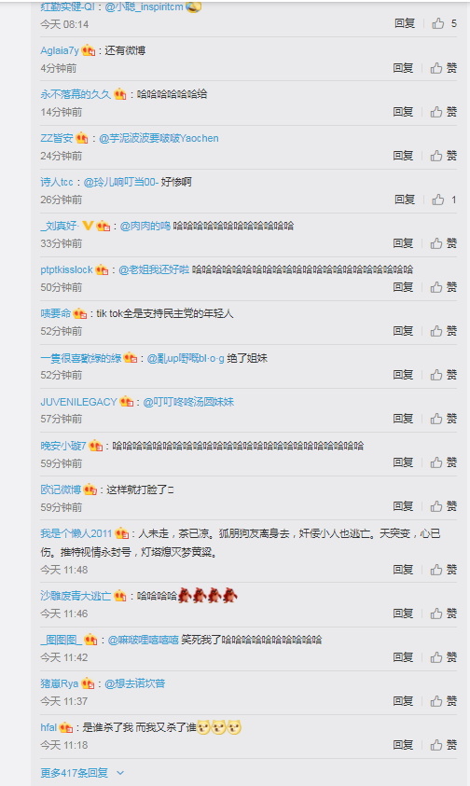Reply to 永不落幕的久久's comment
470x786 pixels.
(403, 112)
